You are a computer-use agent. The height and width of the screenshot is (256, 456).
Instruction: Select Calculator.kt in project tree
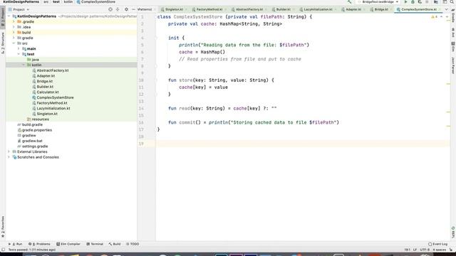click(x=48, y=92)
